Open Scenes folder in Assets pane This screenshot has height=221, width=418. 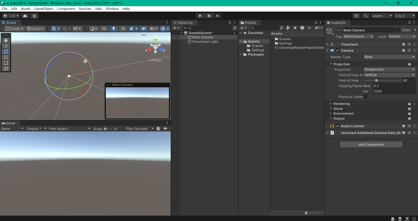pyautogui.click(x=282, y=39)
